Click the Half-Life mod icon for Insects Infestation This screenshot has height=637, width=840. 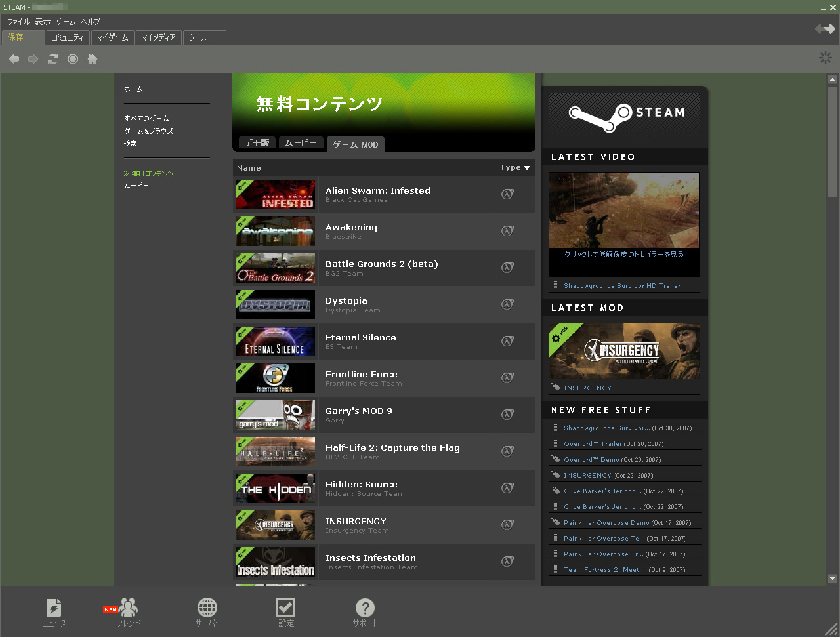[507, 561]
